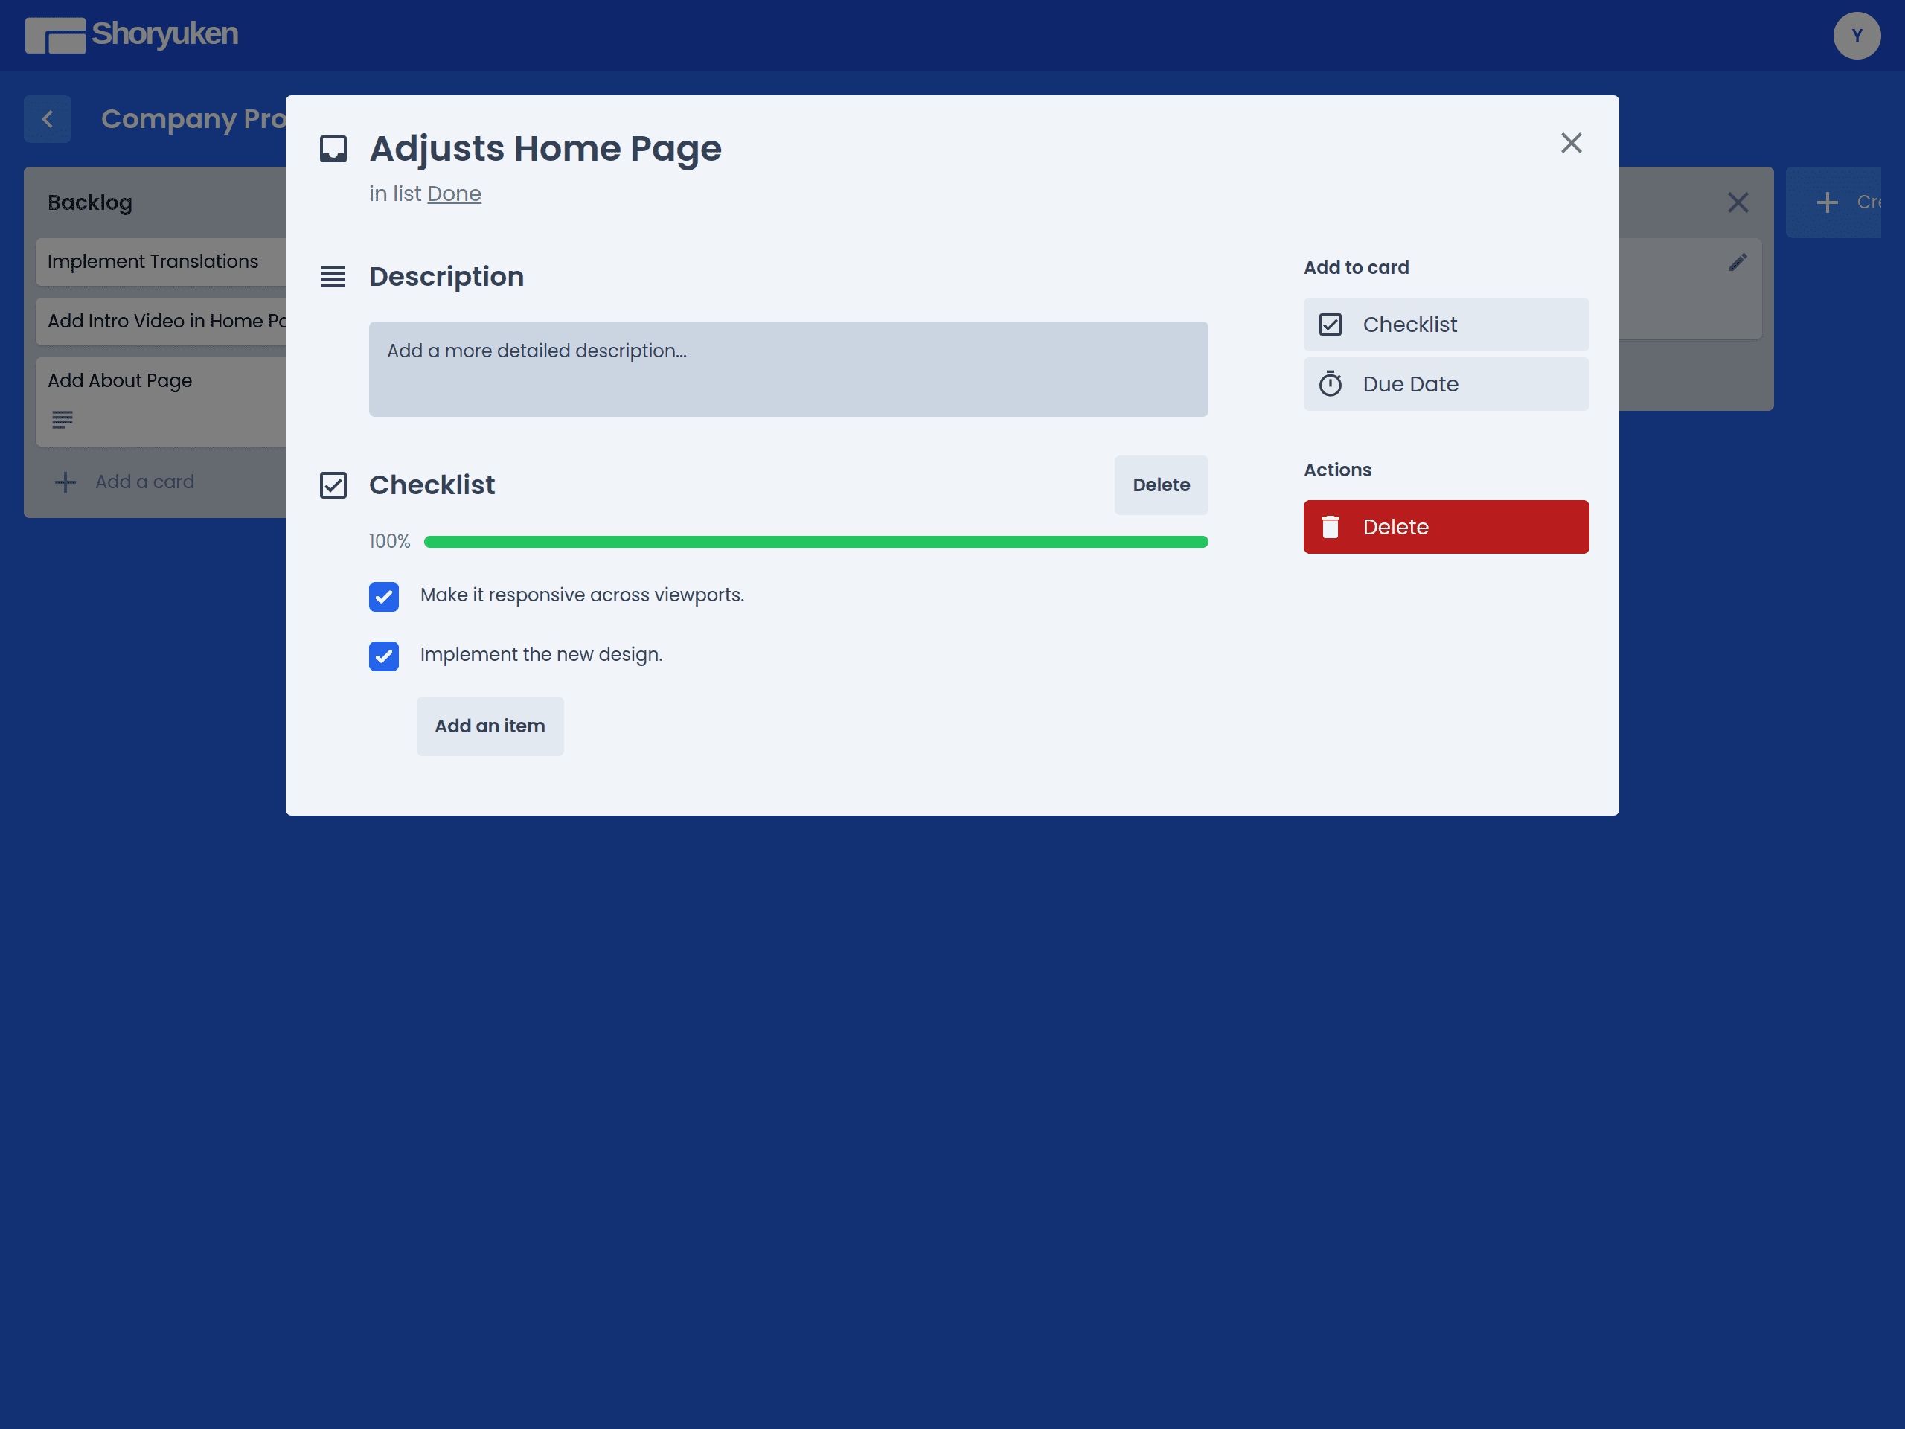Screen dimensions: 1905x1429
Task: Enable checklist item via blue checkbox
Action: tap(387, 596)
